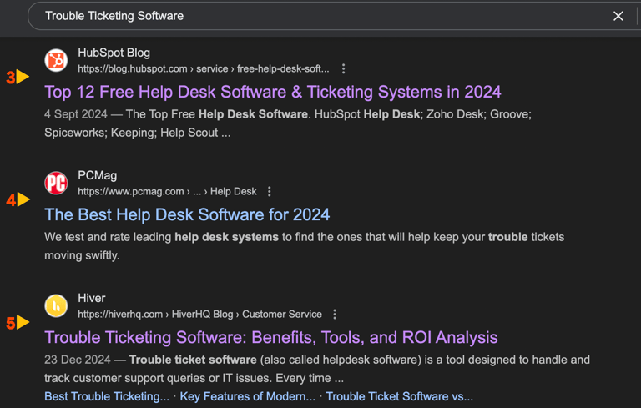
Task: Click the 23 Dec 2024 snippet text
Action: pyautogui.click(x=317, y=369)
